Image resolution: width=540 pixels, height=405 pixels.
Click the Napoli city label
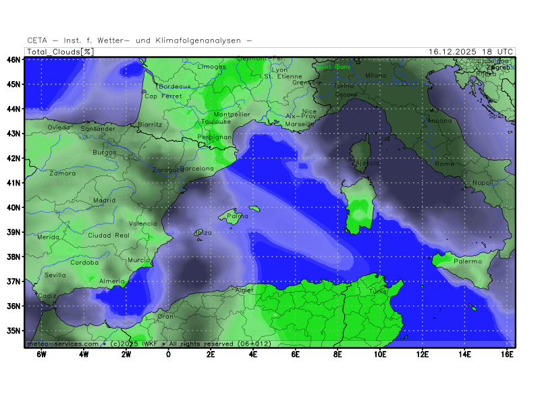click(x=483, y=182)
